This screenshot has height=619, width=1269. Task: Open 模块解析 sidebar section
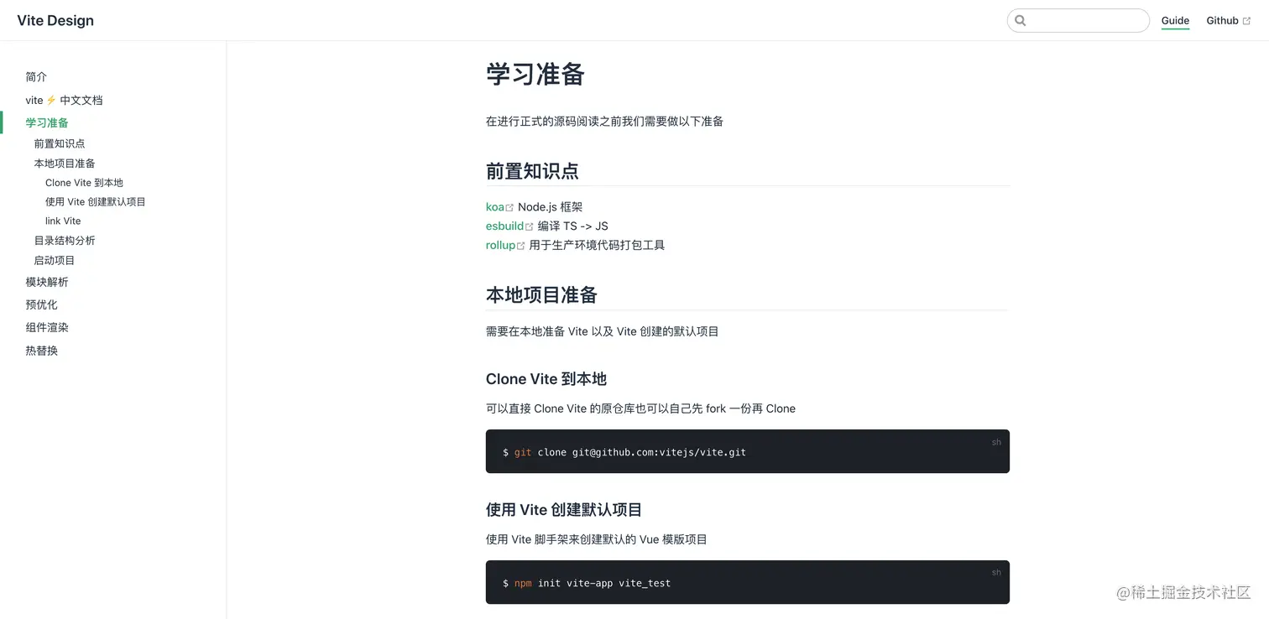point(47,282)
